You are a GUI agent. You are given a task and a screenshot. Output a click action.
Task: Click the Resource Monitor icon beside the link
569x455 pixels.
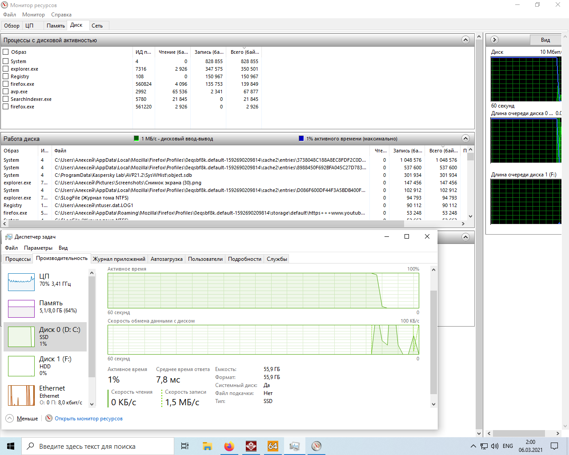pos(49,418)
